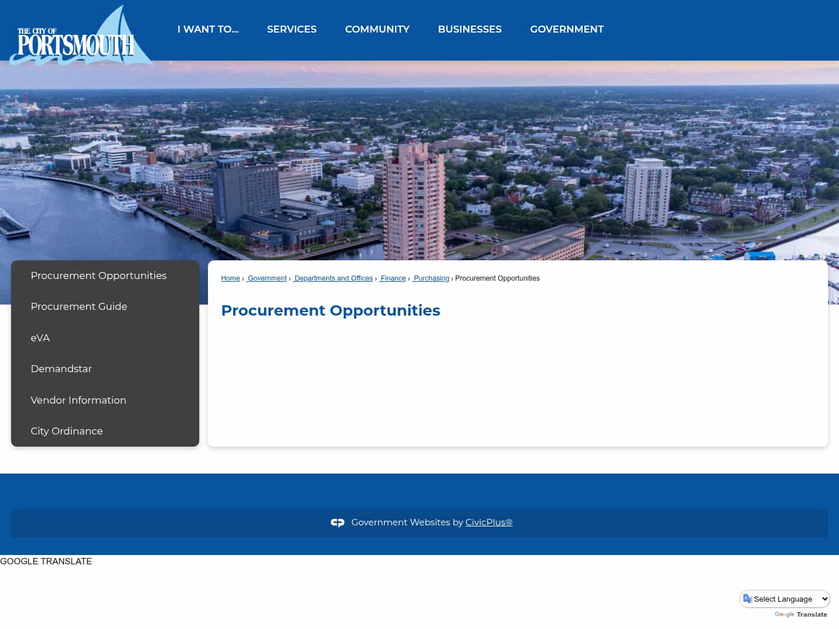Image resolution: width=839 pixels, height=629 pixels.
Task: Open the CivicPlus® footer link
Action: click(489, 522)
